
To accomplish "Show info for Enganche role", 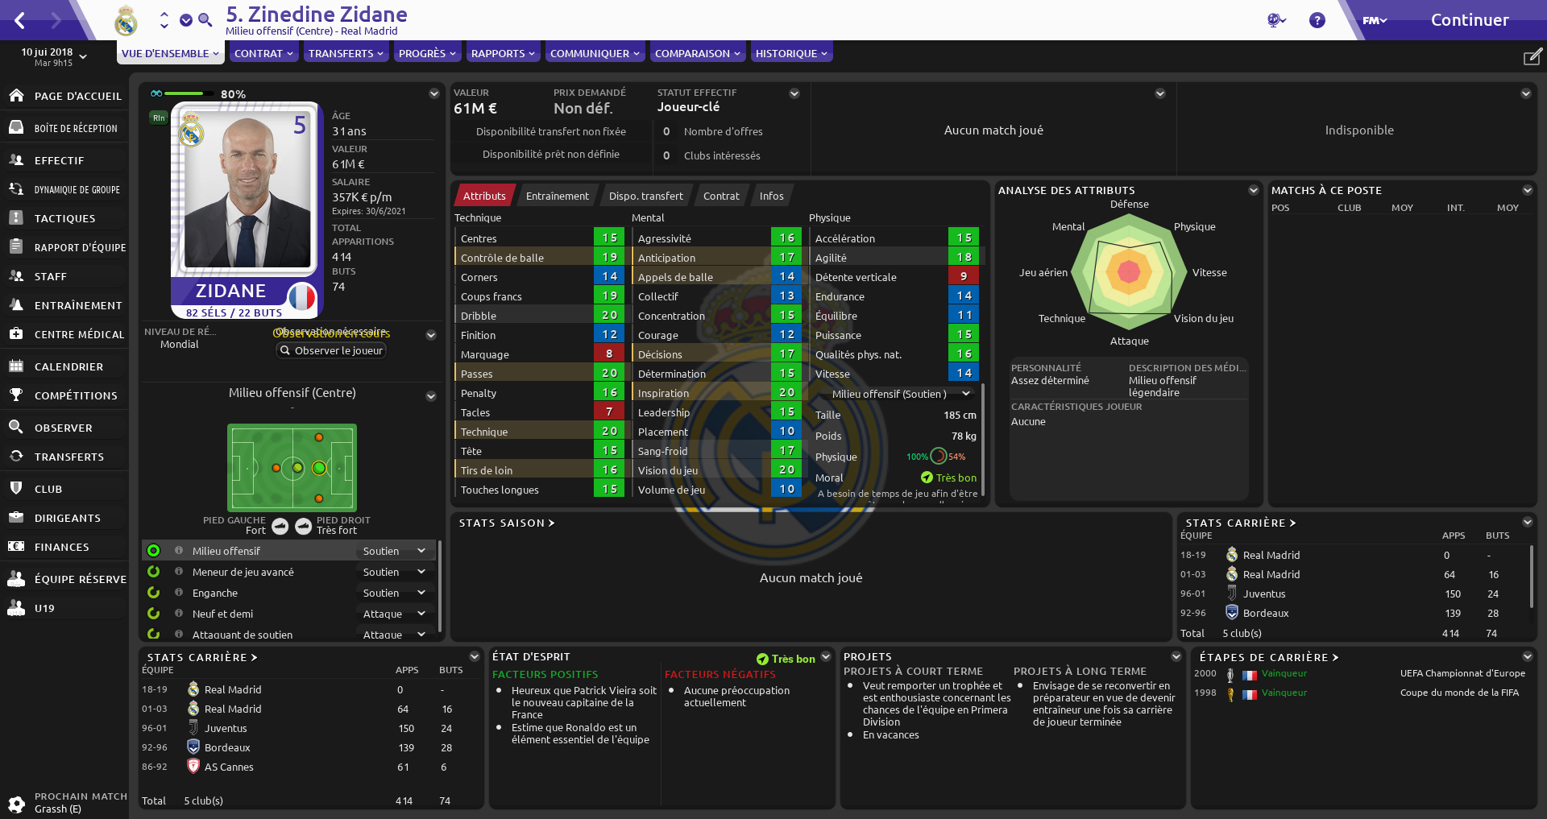I will pos(179,593).
